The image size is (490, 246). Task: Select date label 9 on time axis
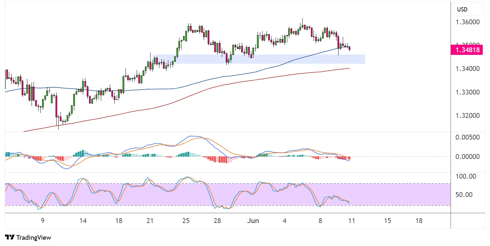43,221
